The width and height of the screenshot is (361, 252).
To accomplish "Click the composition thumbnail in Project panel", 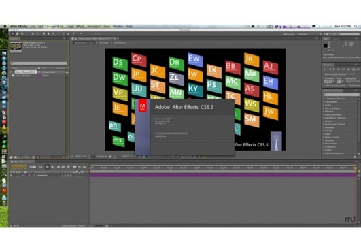I will pos(16,47).
